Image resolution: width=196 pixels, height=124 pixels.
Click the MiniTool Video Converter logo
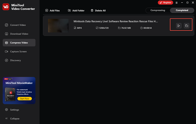(x=6, y=7)
